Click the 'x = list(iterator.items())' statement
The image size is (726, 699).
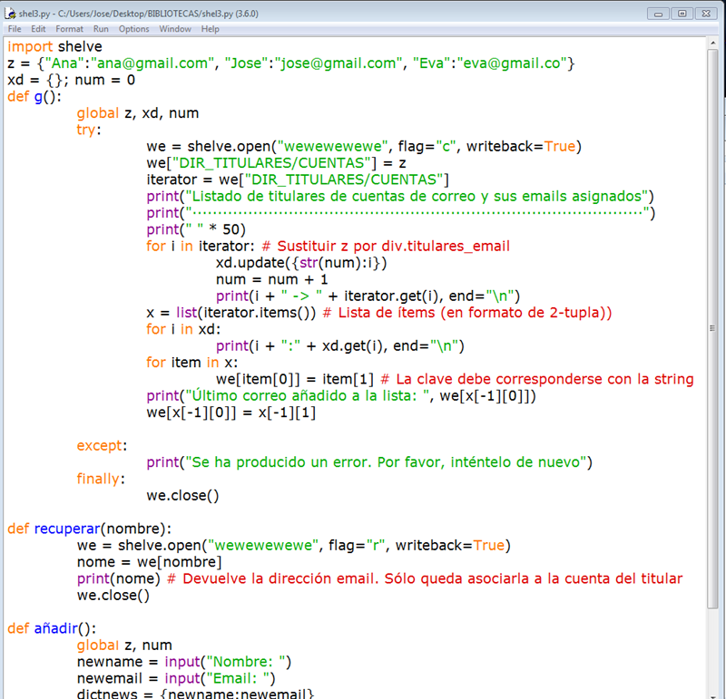[231, 313]
